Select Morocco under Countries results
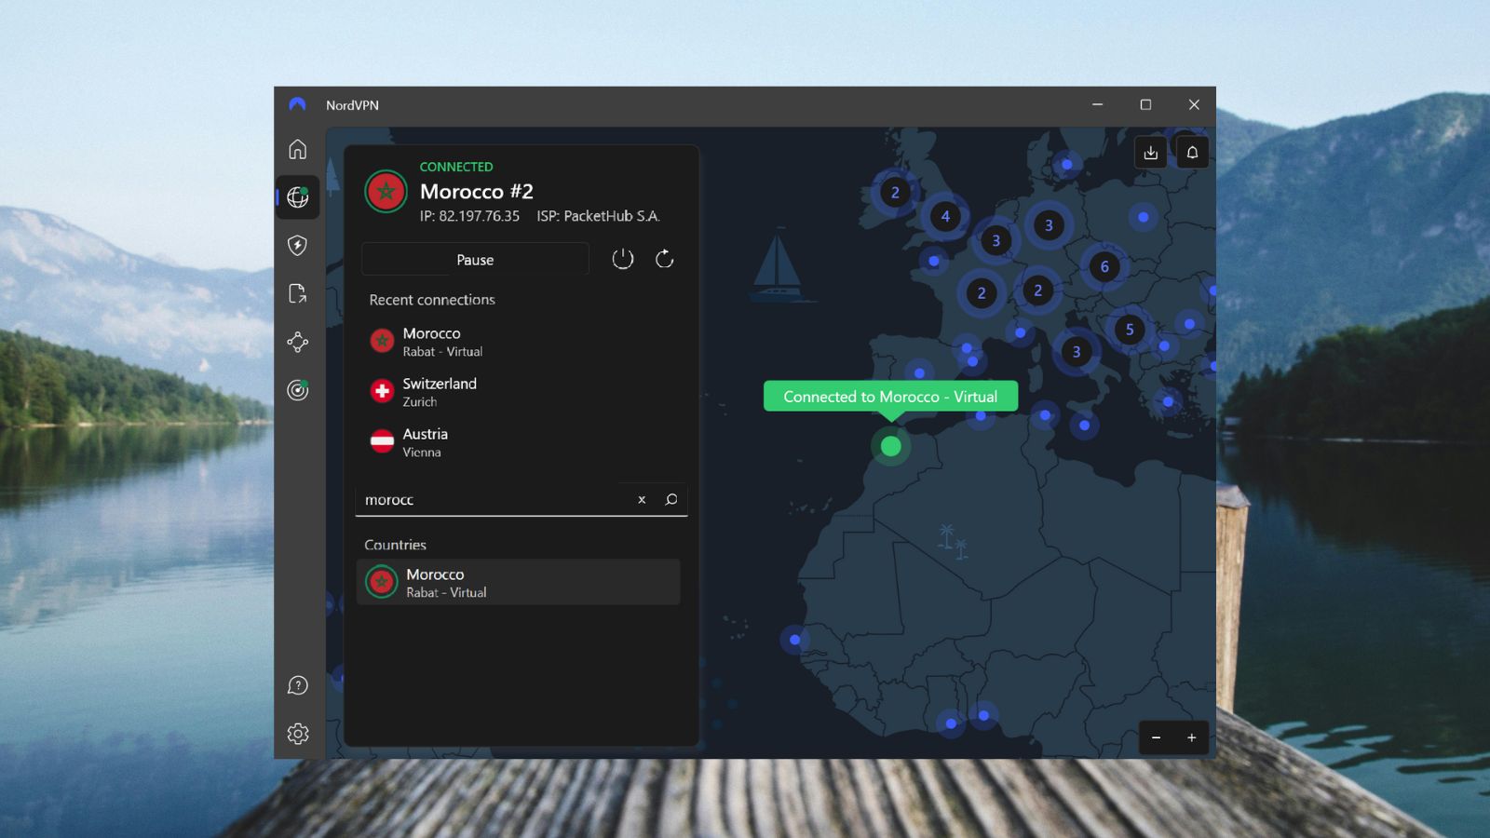The width and height of the screenshot is (1490, 838). (x=519, y=582)
